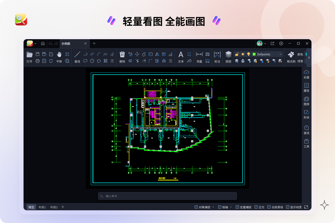Image resolution: width=335 pixels, height=223 pixels.
Task: Open the 图库 sidebar panel
Action: [x=306, y=101]
